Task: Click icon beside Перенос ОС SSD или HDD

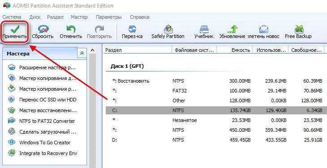Action: [x=12, y=99]
